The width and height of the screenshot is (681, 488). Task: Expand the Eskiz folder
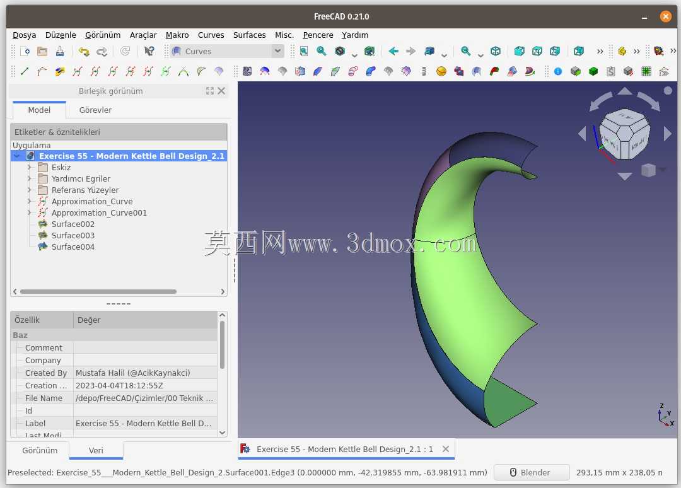point(29,167)
